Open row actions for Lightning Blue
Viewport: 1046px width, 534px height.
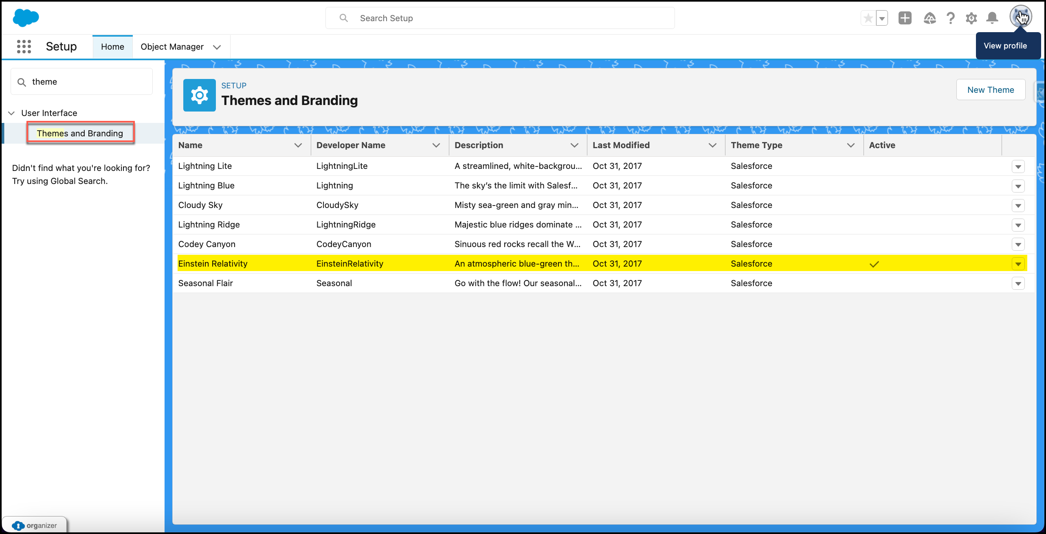pos(1018,186)
